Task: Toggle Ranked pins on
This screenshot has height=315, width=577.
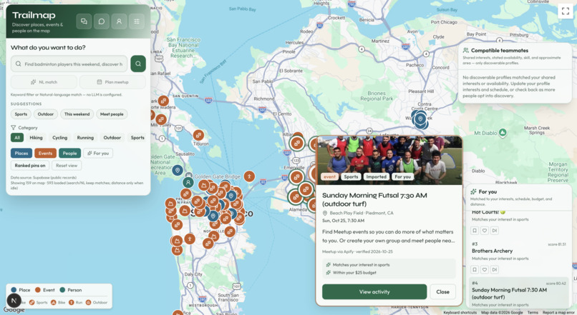Action: 30,166
